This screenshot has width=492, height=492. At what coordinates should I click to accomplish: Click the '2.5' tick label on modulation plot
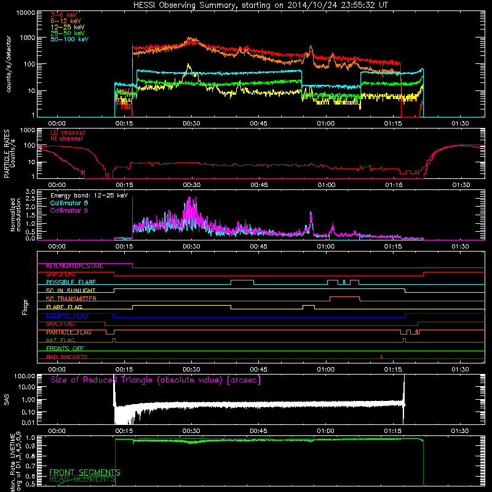pos(30,199)
